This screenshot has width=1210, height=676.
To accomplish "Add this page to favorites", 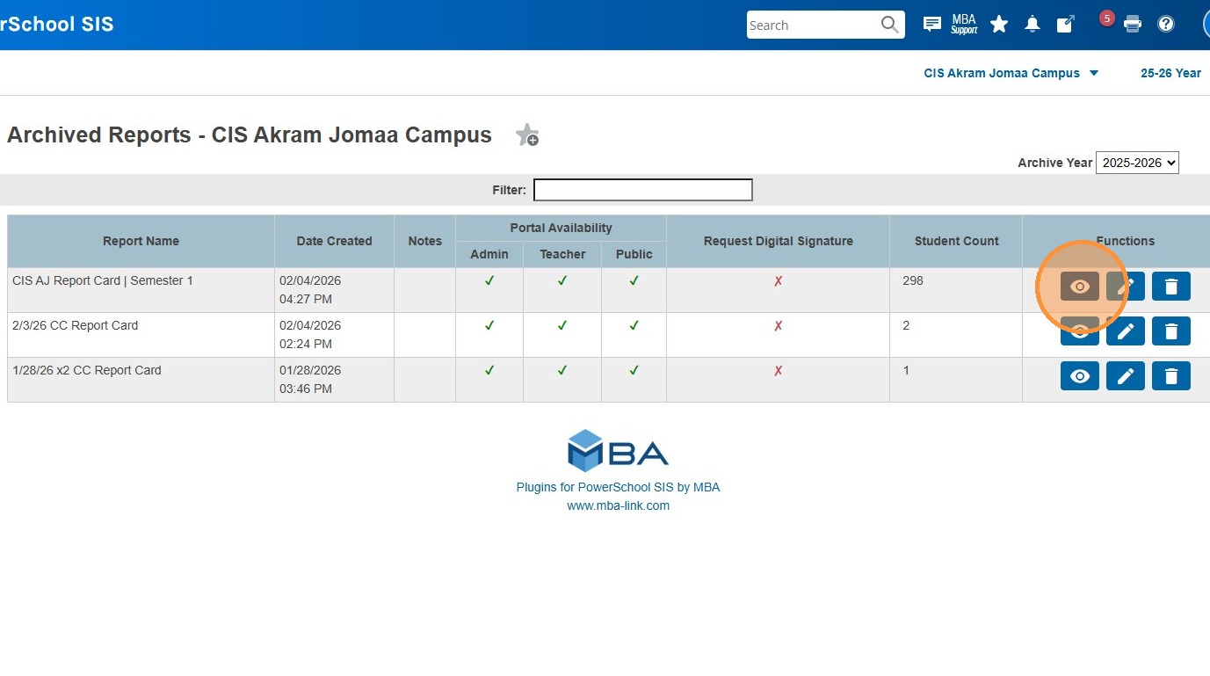I will point(527,135).
